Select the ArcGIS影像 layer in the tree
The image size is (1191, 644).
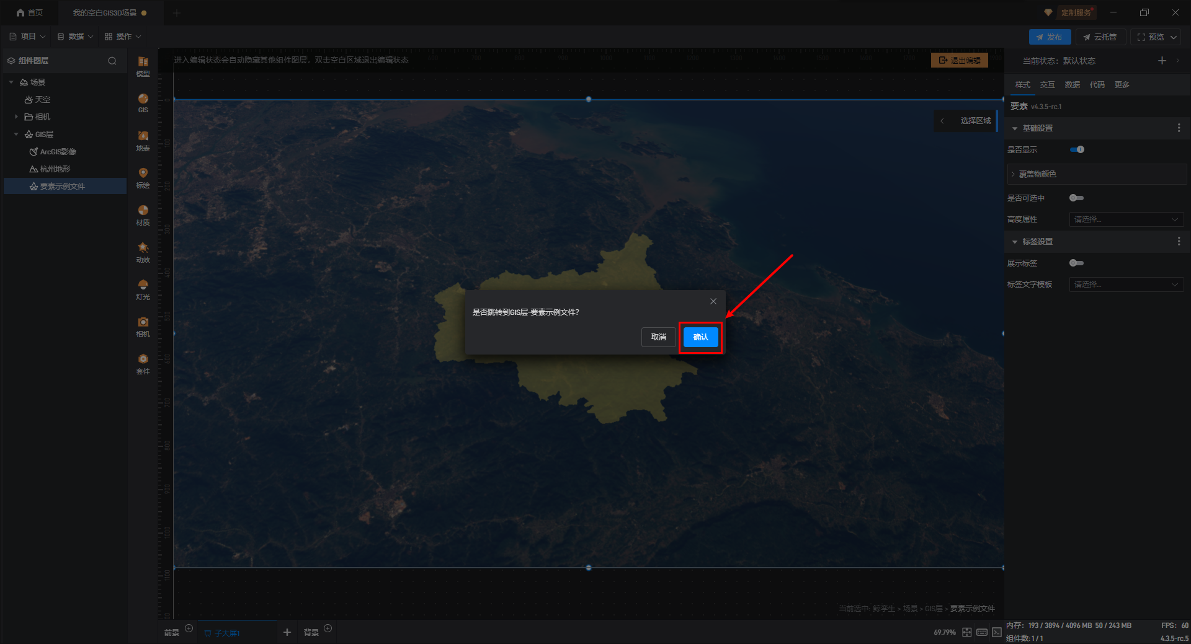click(58, 152)
